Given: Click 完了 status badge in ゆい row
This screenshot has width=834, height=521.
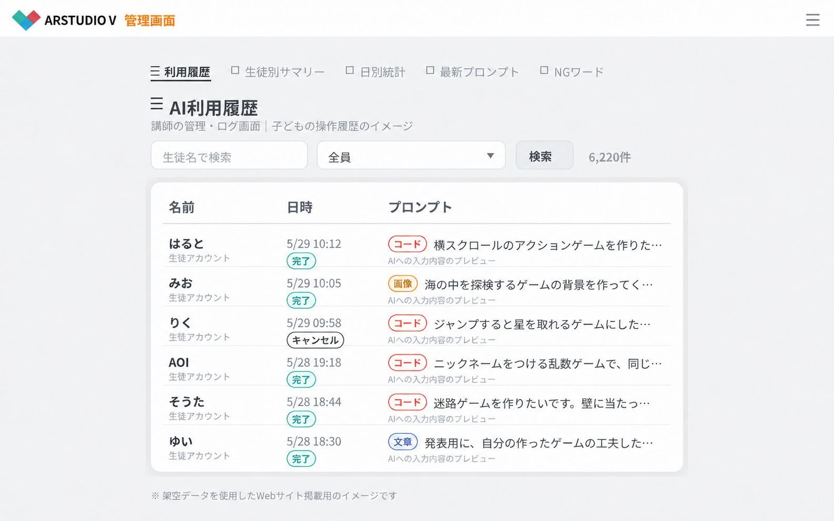Looking at the screenshot, I should coord(301,459).
